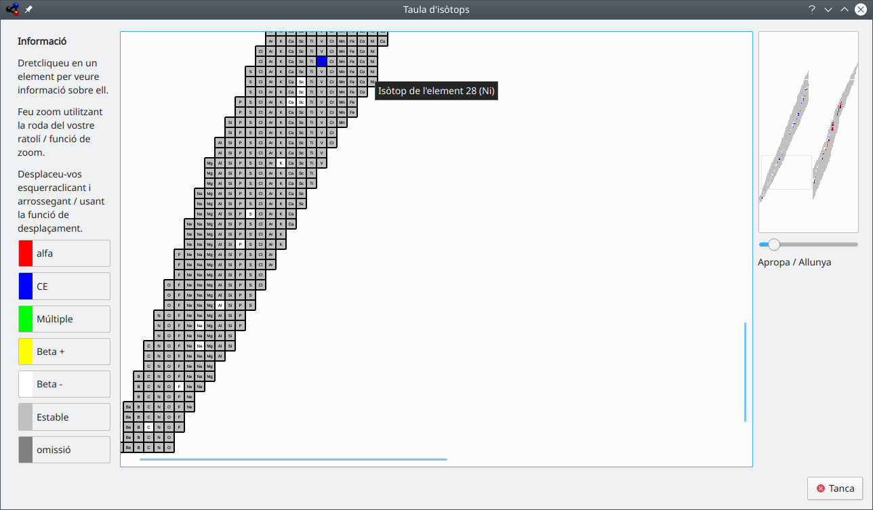
Task: Click the omissió legend entry
Action: click(64, 450)
